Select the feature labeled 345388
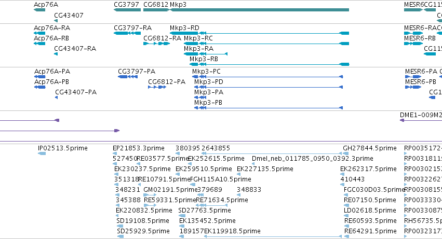The width and height of the screenshot is (442, 239). [128, 200]
